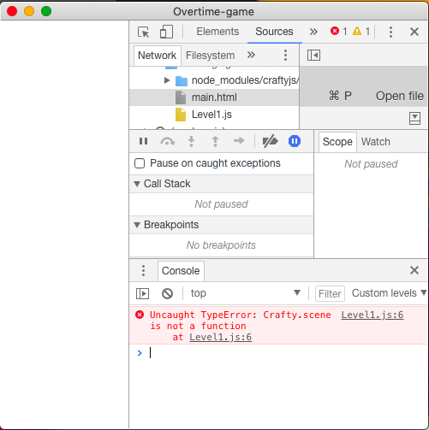Open Level1.js:6 link at message right
Viewport: 429px width, 430px height.
click(372, 315)
